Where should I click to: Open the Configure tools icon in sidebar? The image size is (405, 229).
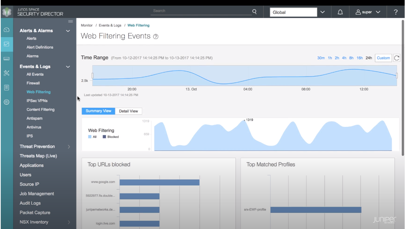(6, 73)
